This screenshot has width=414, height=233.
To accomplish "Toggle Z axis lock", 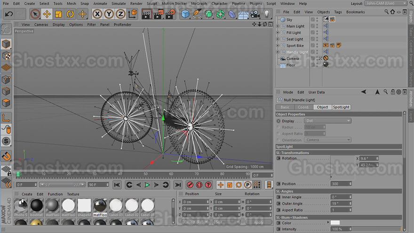I will [x=120, y=14].
